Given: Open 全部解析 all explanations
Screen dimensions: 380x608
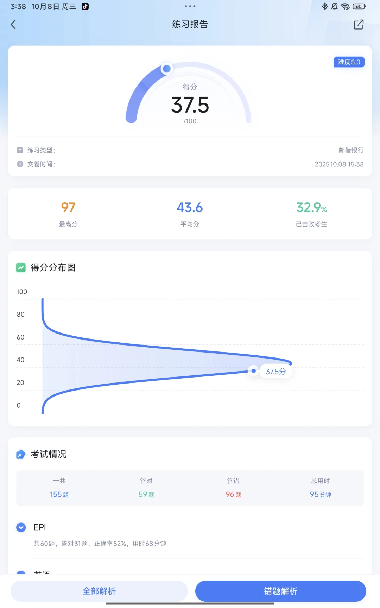Looking at the screenshot, I should (99, 591).
